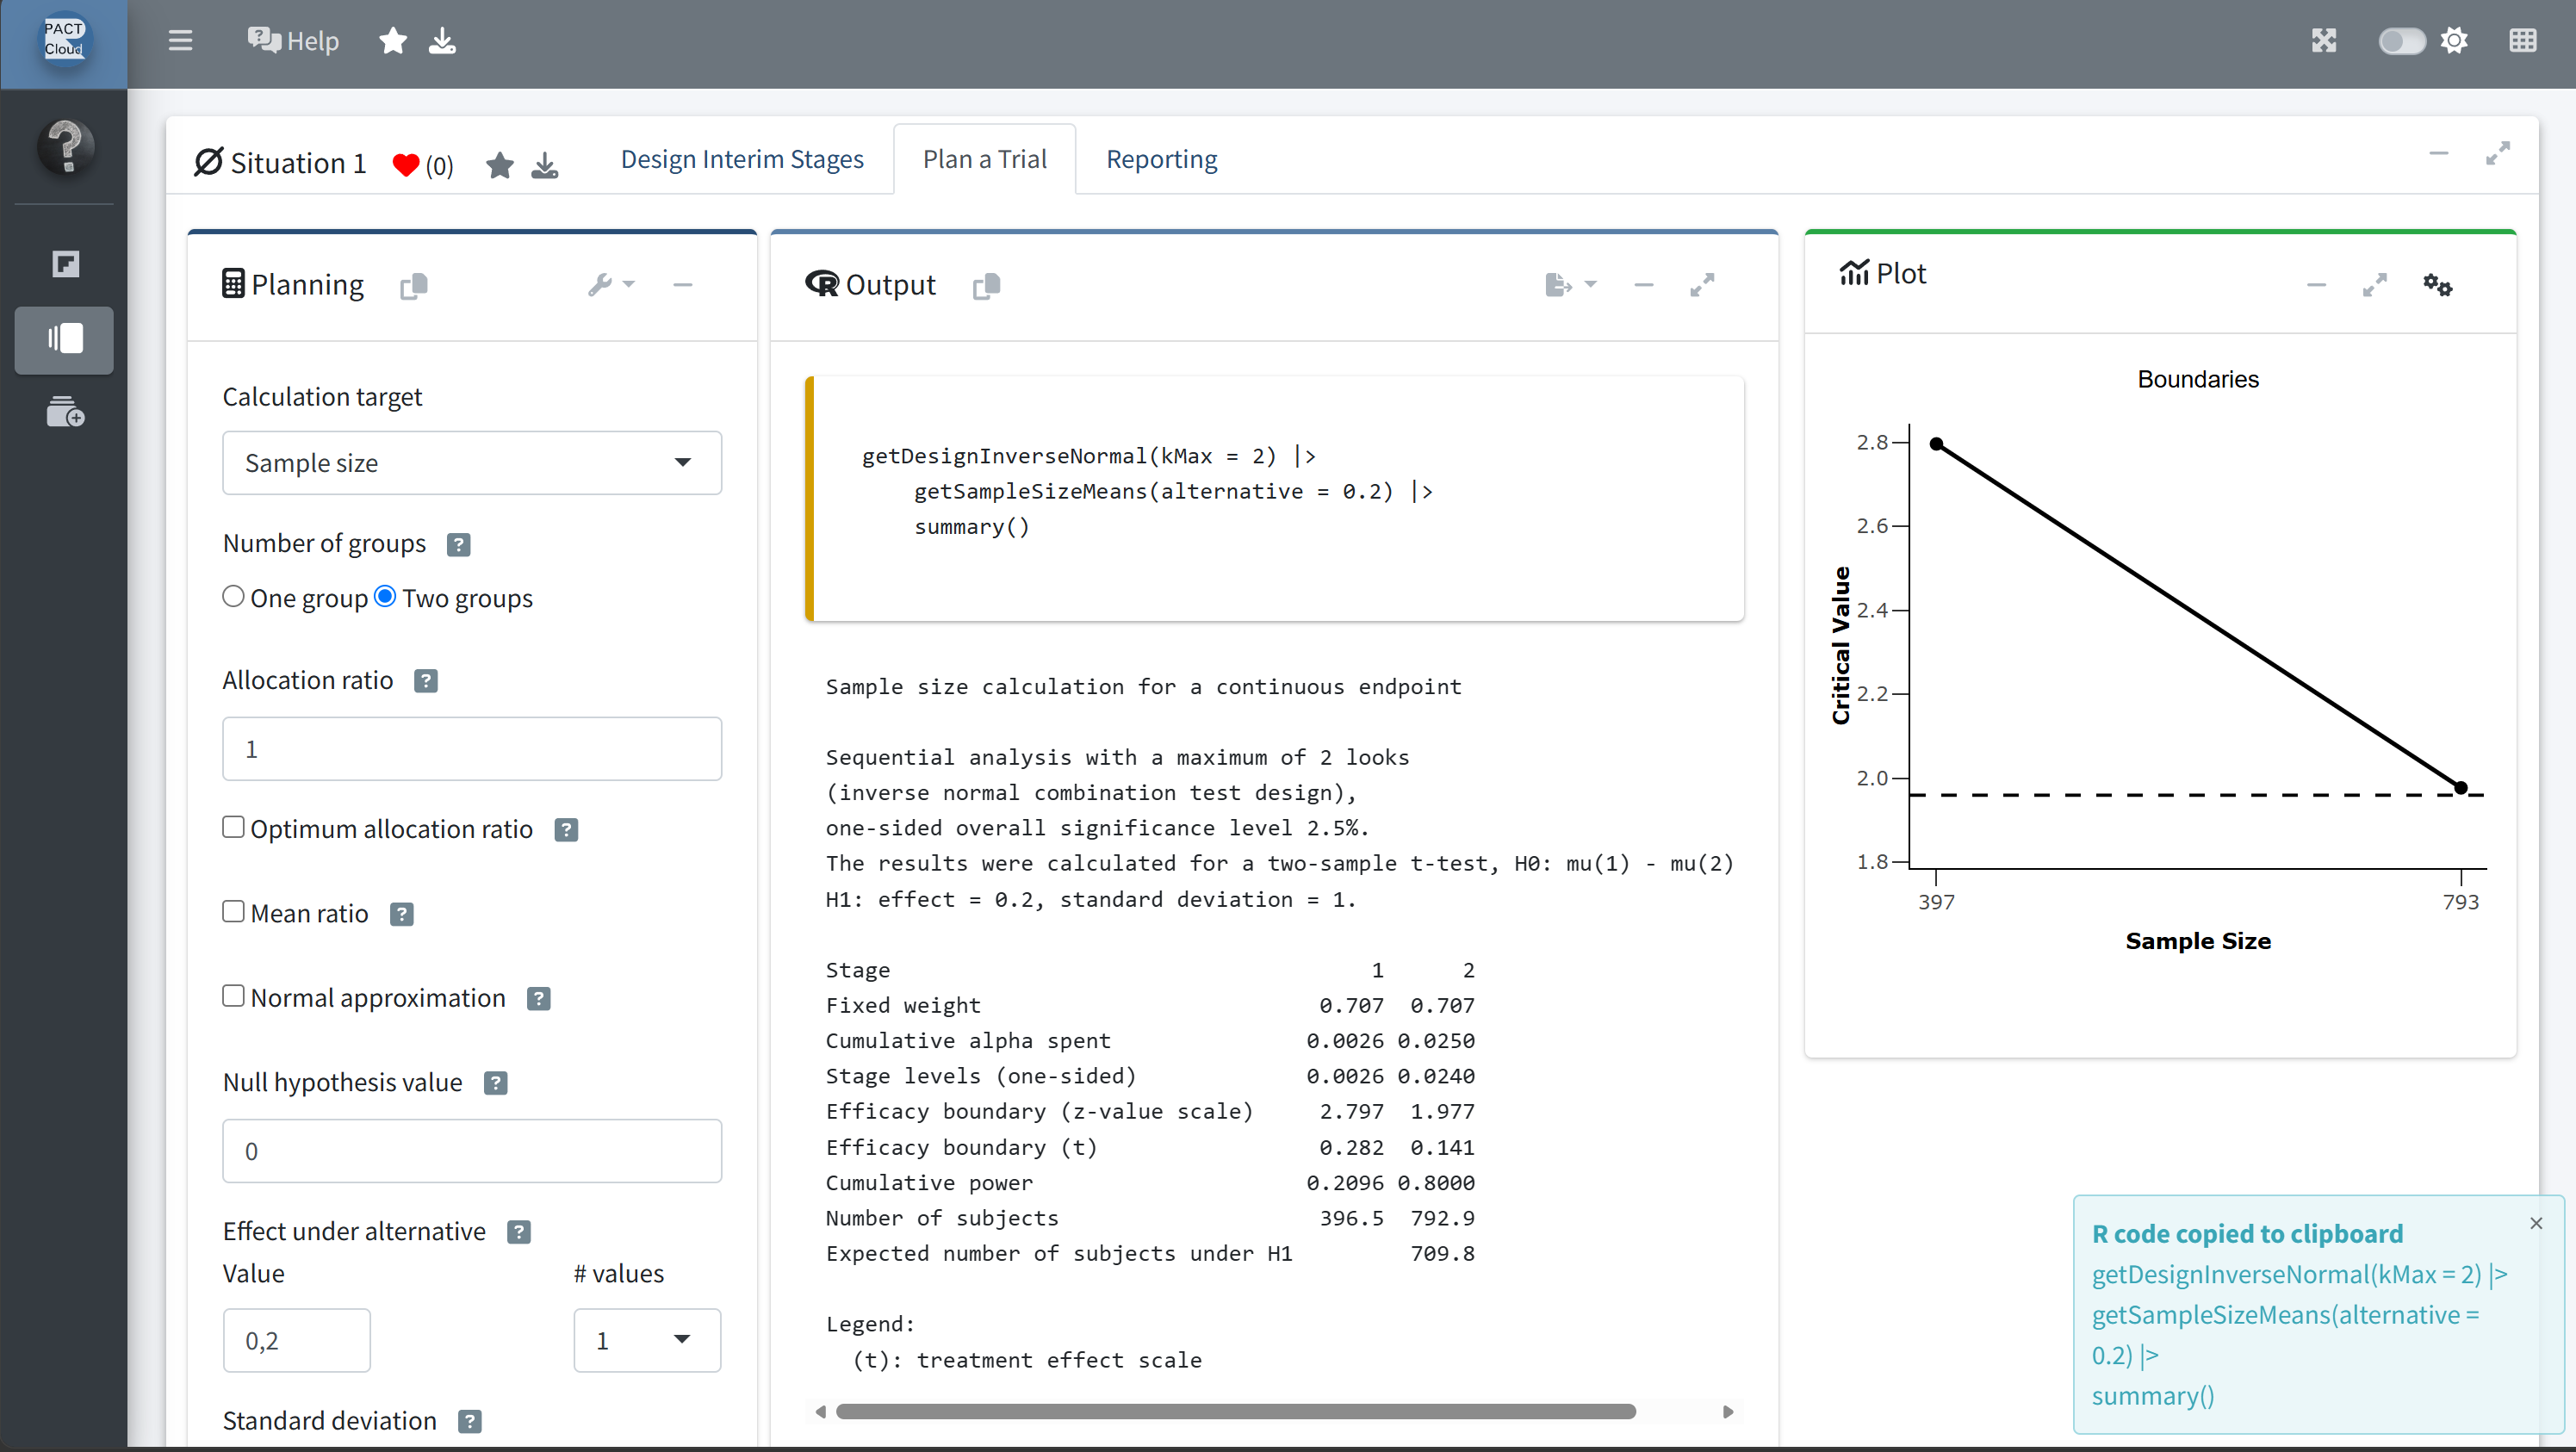Screen dimensions: 2576x1452
Task: Open the sidebar question mark help
Action: coord(66,147)
